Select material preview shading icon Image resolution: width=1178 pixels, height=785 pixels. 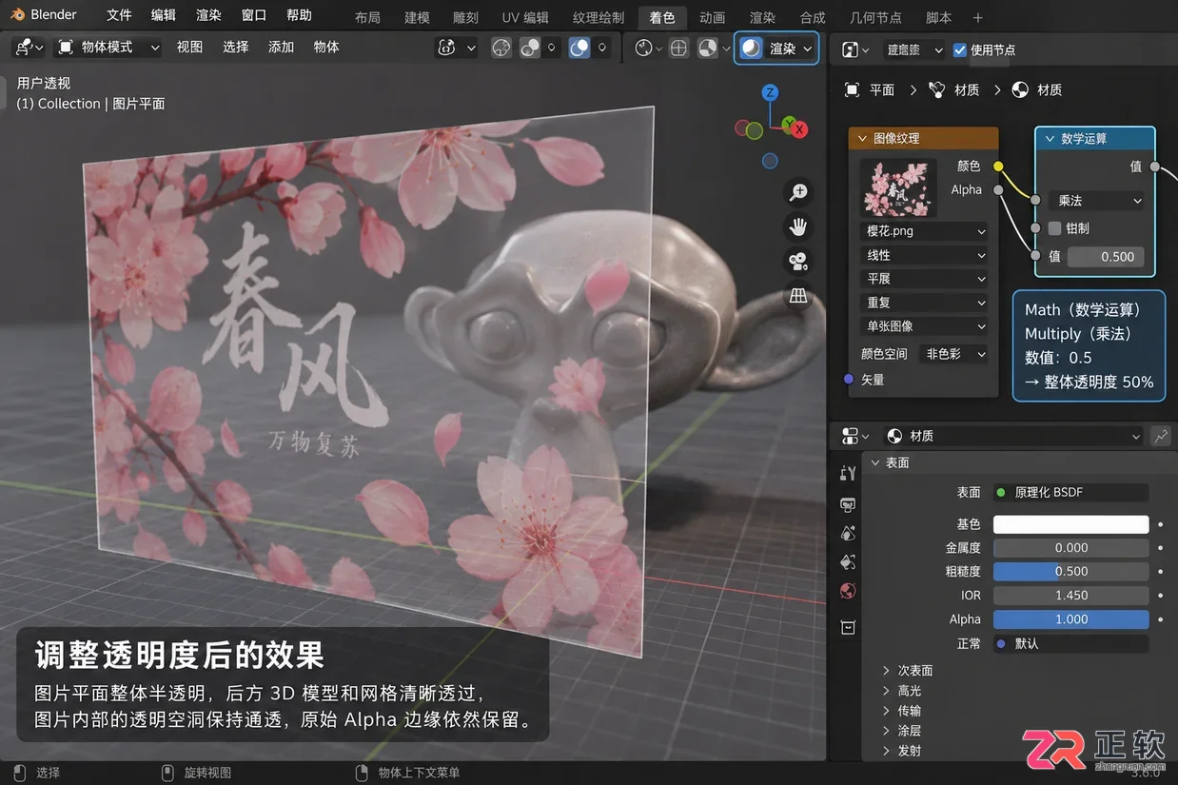(x=708, y=48)
